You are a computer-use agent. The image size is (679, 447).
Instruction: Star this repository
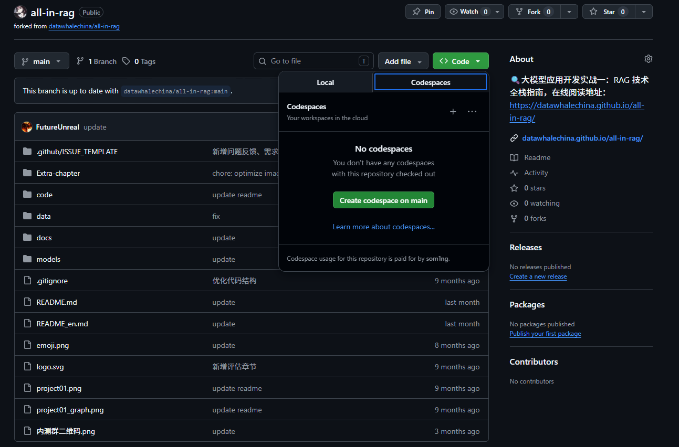click(x=609, y=12)
